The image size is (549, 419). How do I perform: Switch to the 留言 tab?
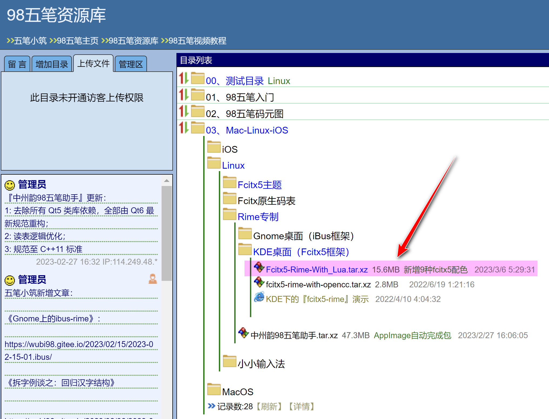coord(17,64)
